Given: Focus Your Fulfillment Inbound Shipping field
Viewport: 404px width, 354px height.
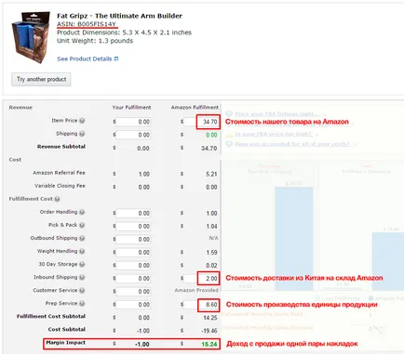Looking at the screenshot, I should point(133,279).
